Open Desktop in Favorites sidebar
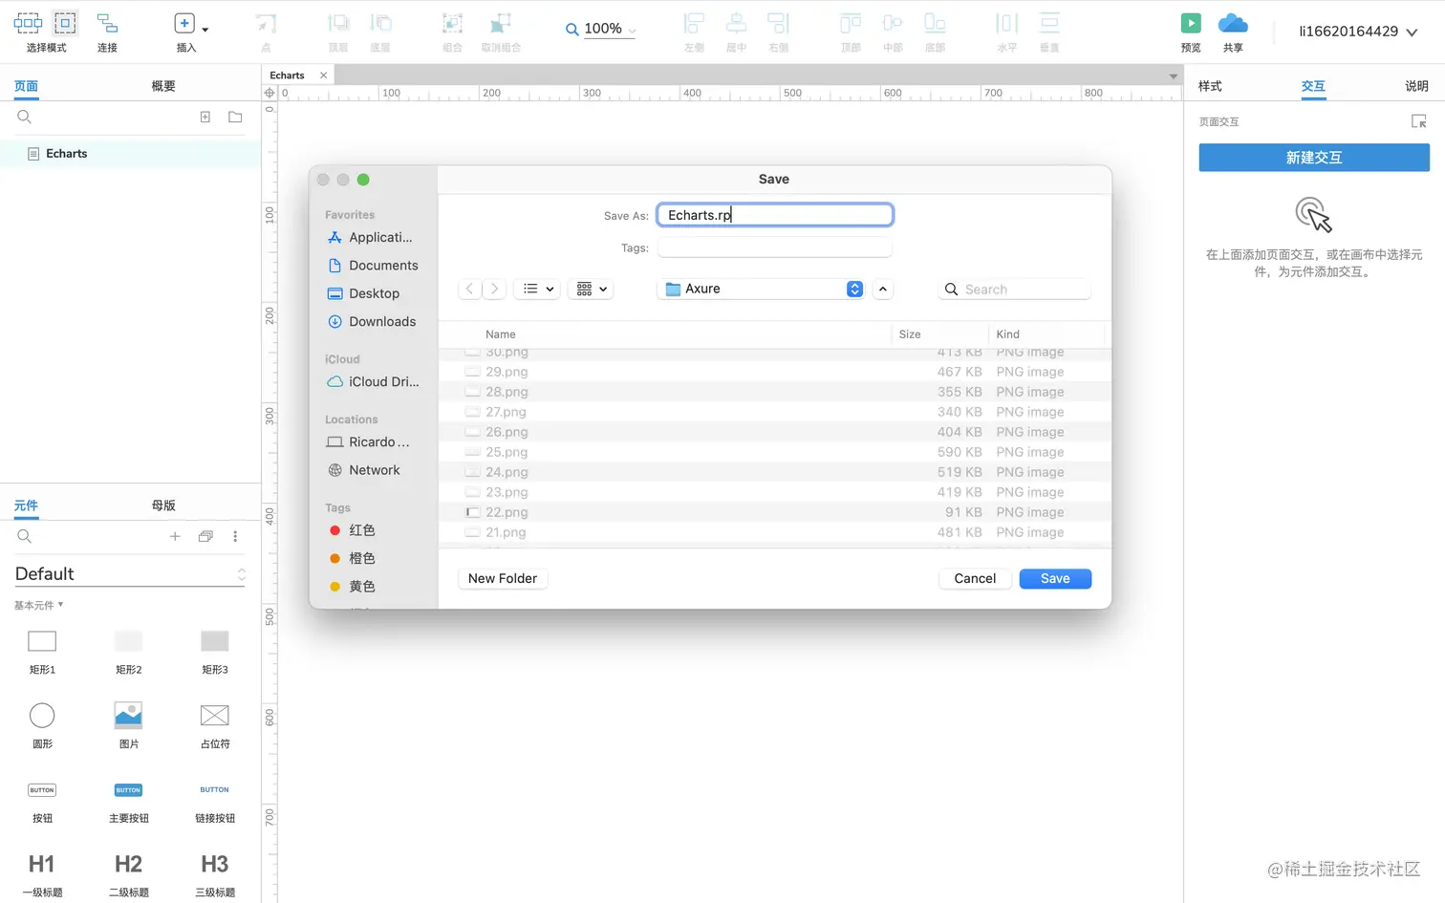This screenshot has width=1445, height=903. (x=364, y=293)
